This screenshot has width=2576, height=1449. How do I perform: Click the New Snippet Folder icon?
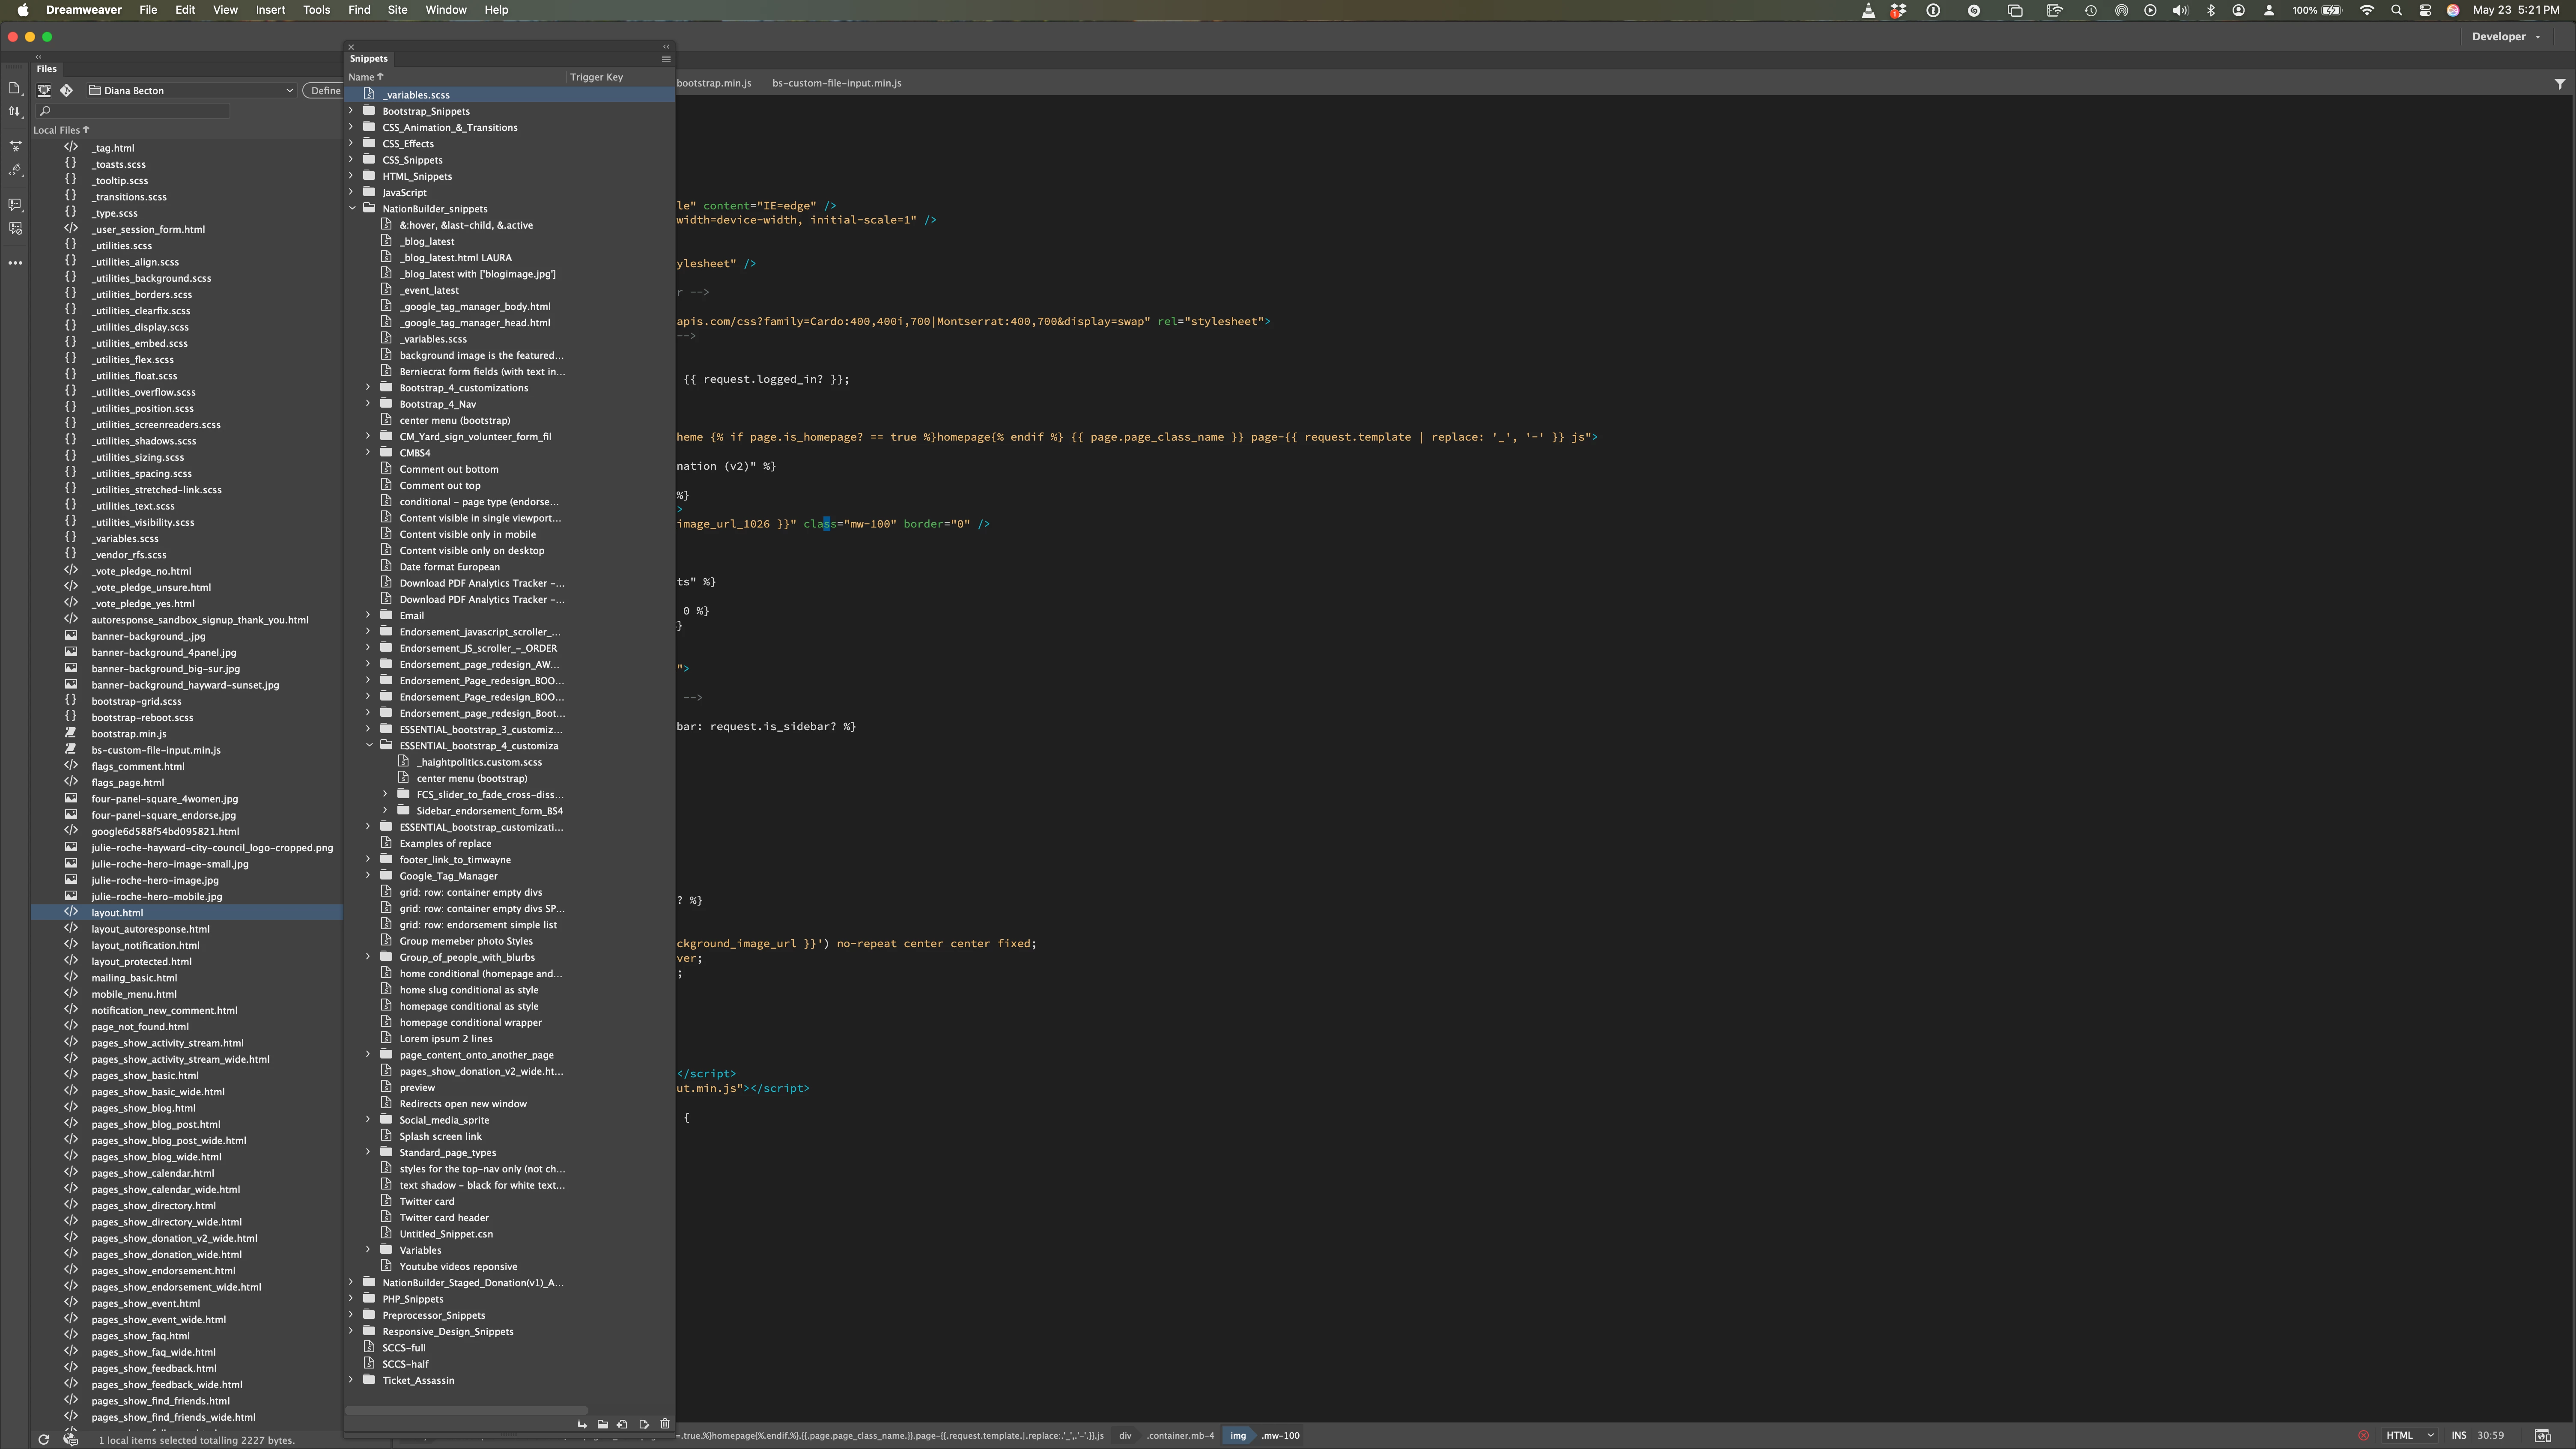(603, 1424)
